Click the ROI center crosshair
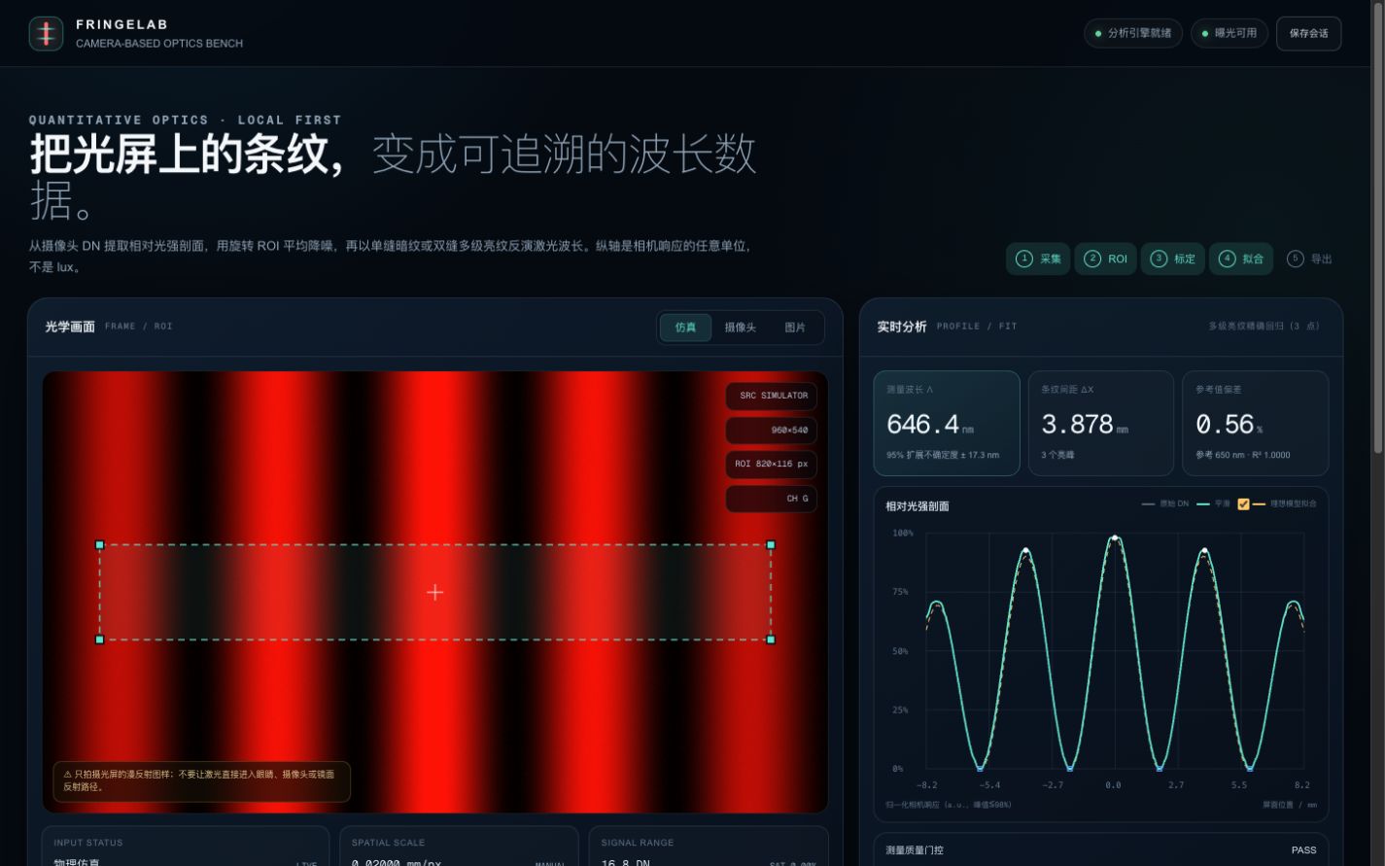This screenshot has height=866, width=1385. pos(434,592)
